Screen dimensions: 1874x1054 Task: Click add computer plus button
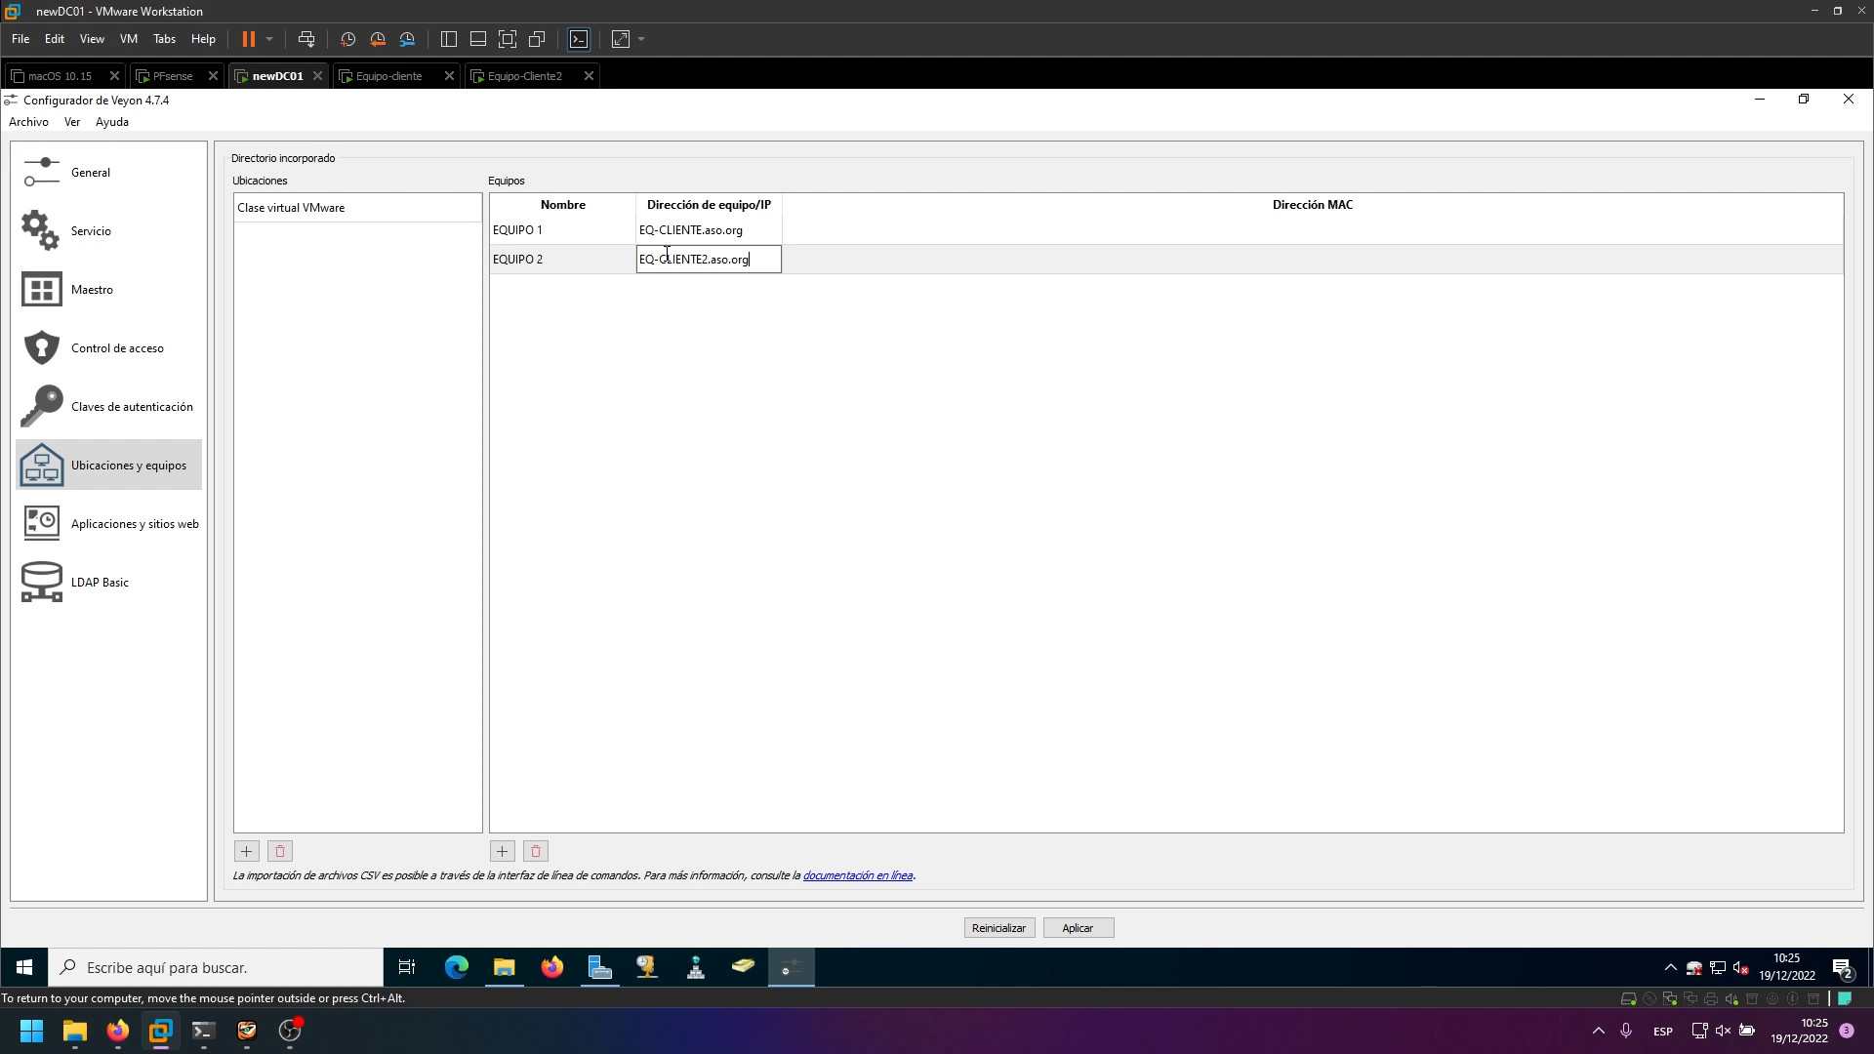pyautogui.click(x=503, y=851)
